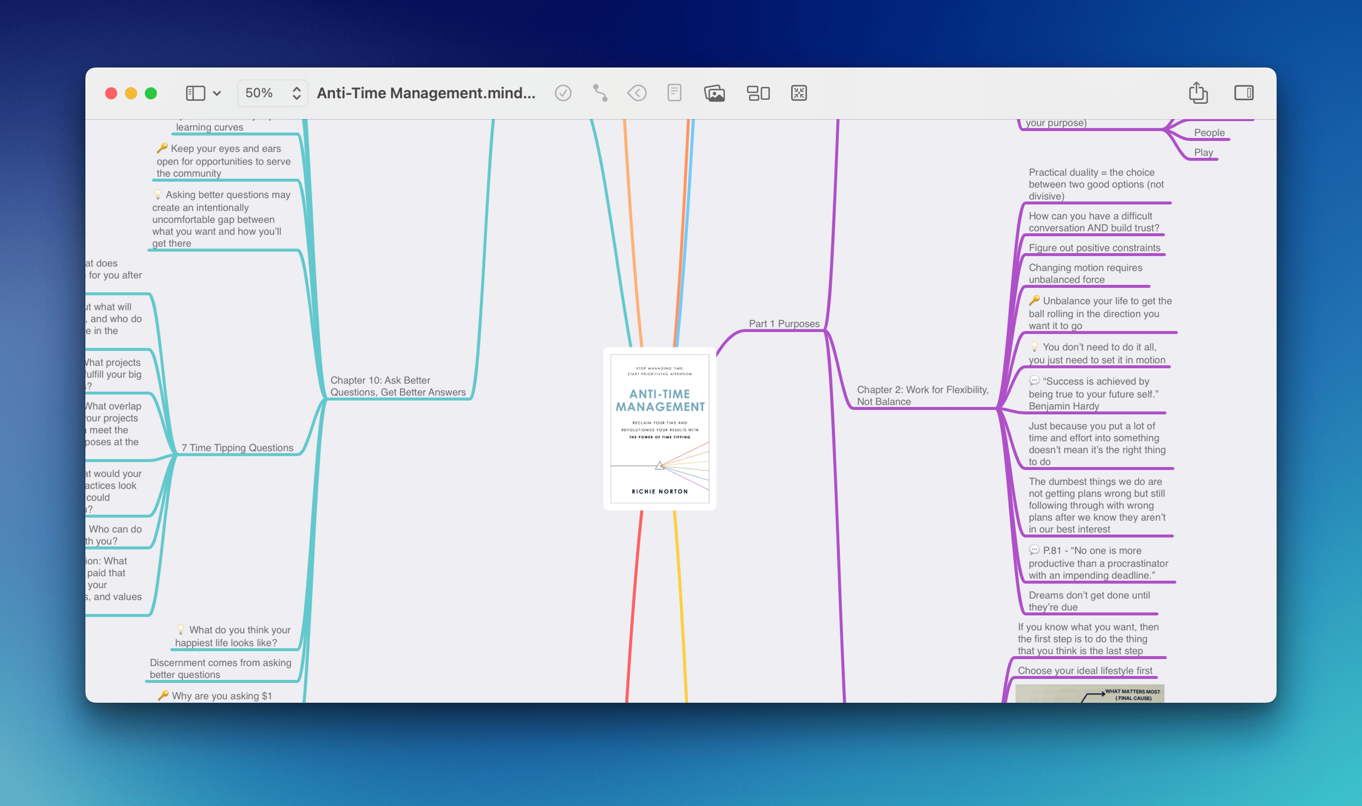Select You don't need to do it all node
Viewport: 1362px width, 806px height.
coord(1096,354)
